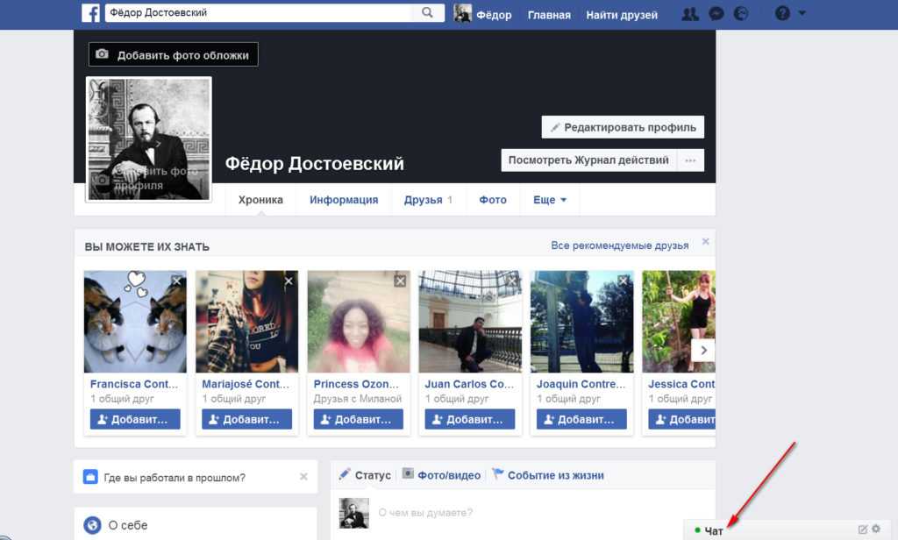
Task: Click the search magnifier icon
Action: click(427, 12)
